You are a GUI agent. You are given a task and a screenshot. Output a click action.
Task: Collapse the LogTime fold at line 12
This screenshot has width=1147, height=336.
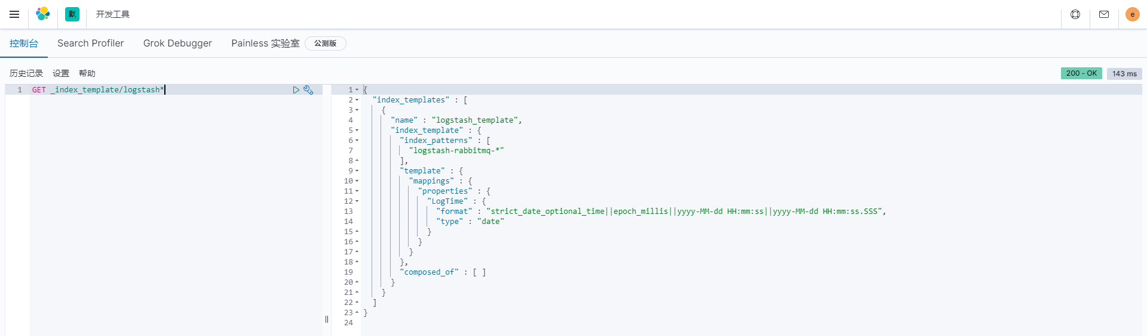pyautogui.click(x=357, y=201)
